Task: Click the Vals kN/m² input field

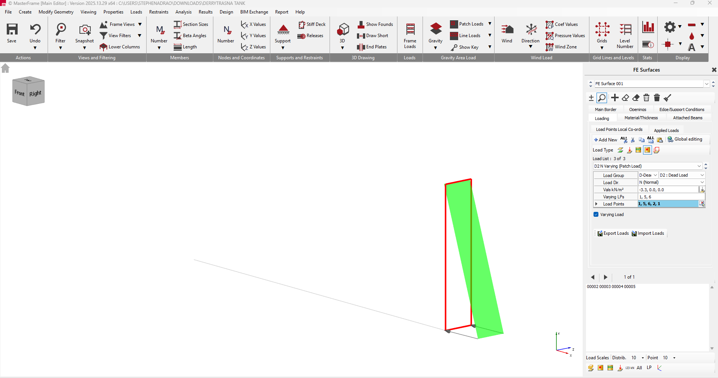Action: pos(667,190)
